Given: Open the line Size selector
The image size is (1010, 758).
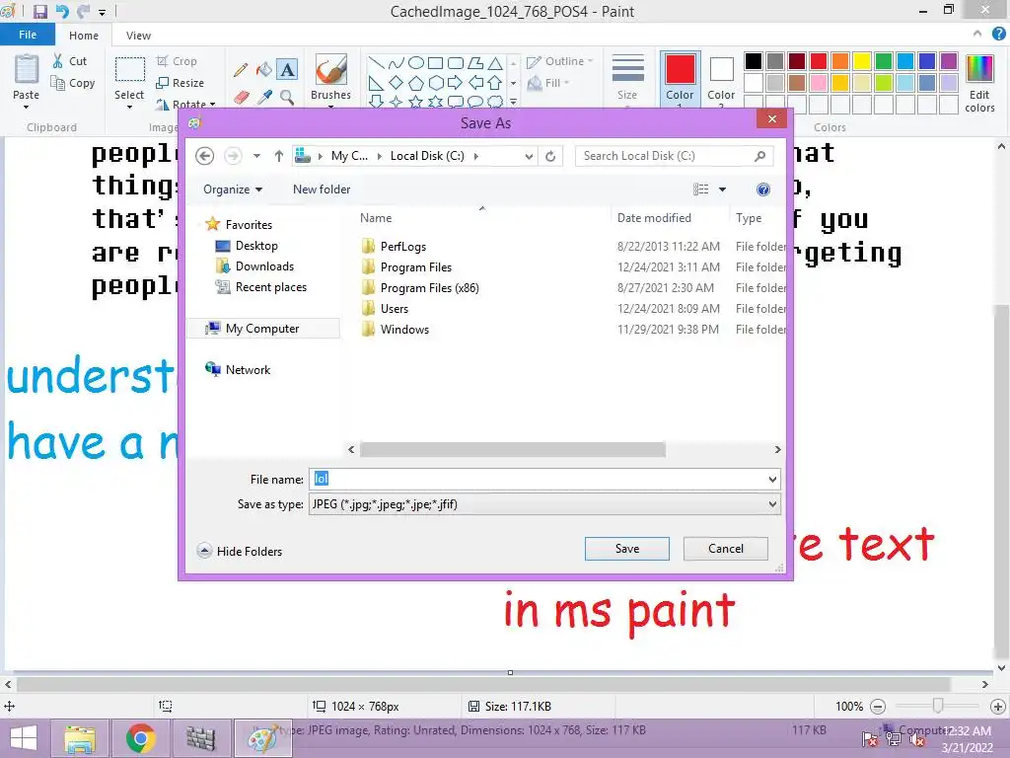Looking at the screenshot, I should tap(627, 78).
